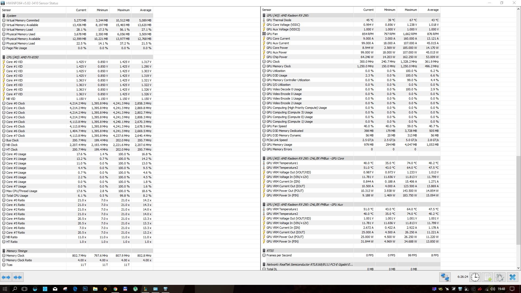The image size is (521, 293).
Task: Select the Max CPU/Thread Usage row
Action: pyautogui.click(x=77, y=191)
